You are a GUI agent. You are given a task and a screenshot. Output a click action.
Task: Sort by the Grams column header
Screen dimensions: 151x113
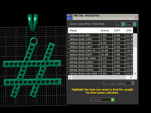(106, 30)
